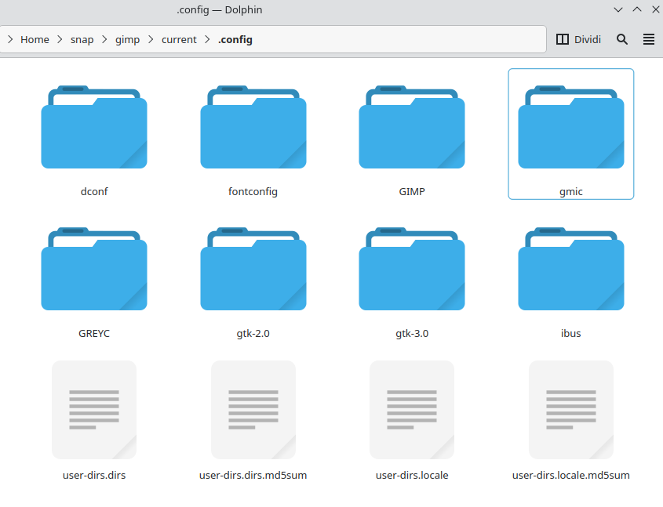The width and height of the screenshot is (663, 507).
Task: Go to snap in breadcrumb path
Action: point(82,39)
